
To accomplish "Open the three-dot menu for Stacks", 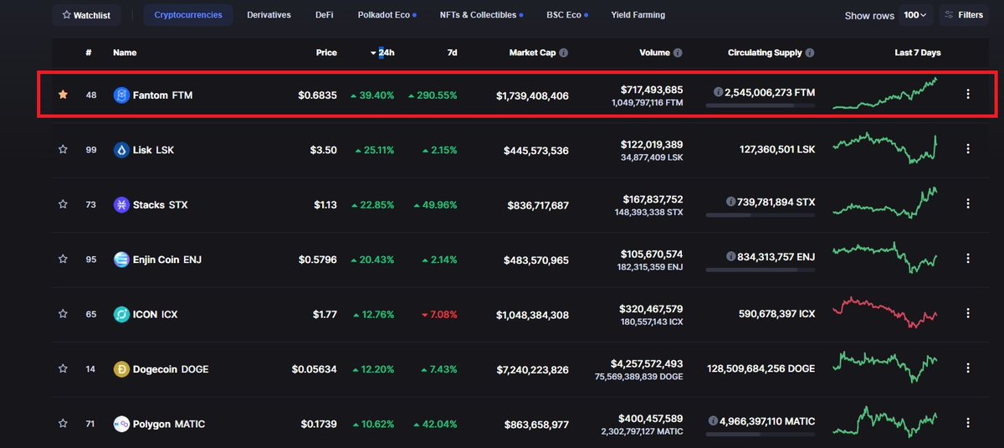I will pos(968,203).
